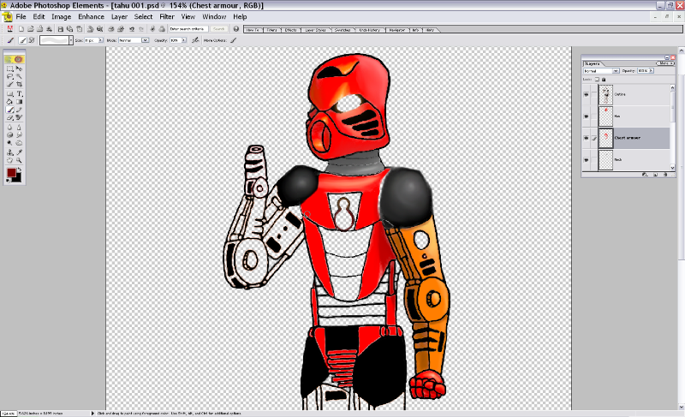Select the Pencil tool
This screenshot has width=685, height=417.
(x=19, y=110)
